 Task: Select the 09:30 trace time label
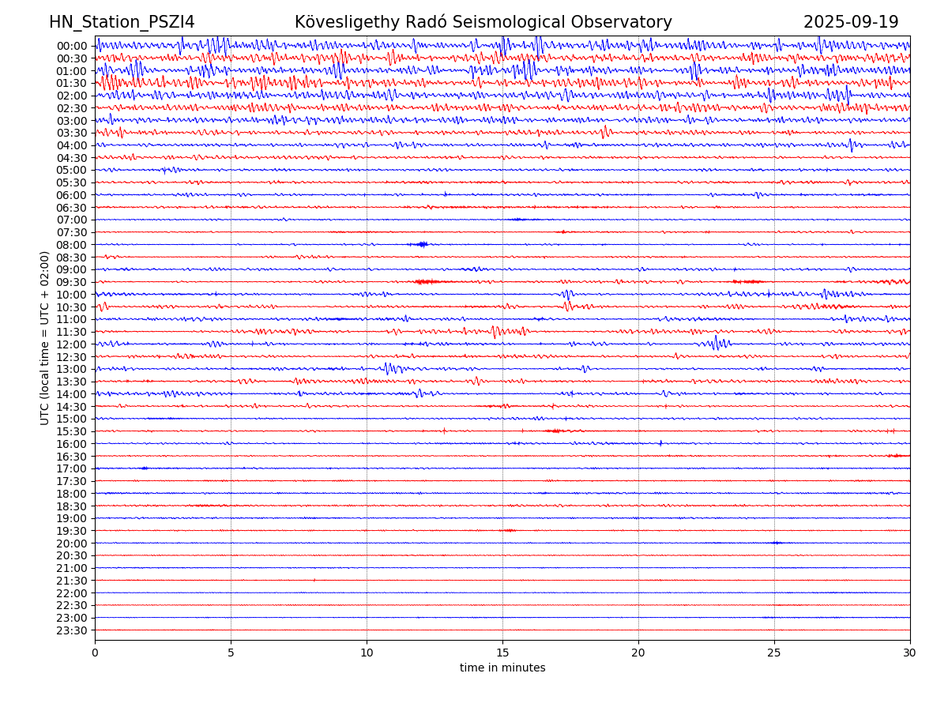tap(72, 282)
